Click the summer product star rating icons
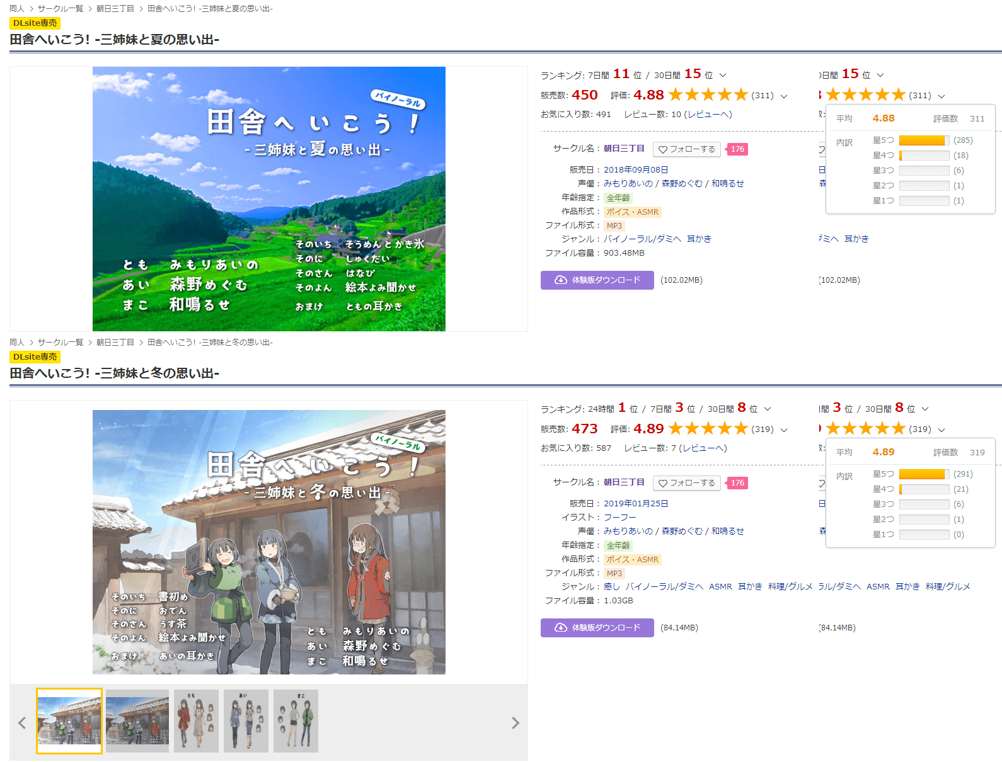Viewport: 1002px width, 762px height. [708, 95]
